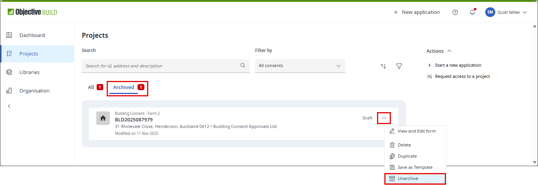Click Request access to a project
The width and height of the screenshot is (538, 185).
pos(462,76)
